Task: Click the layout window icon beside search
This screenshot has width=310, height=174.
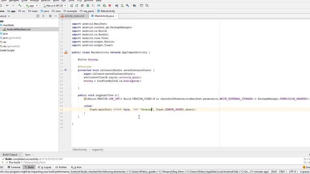Action: [141, 5]
